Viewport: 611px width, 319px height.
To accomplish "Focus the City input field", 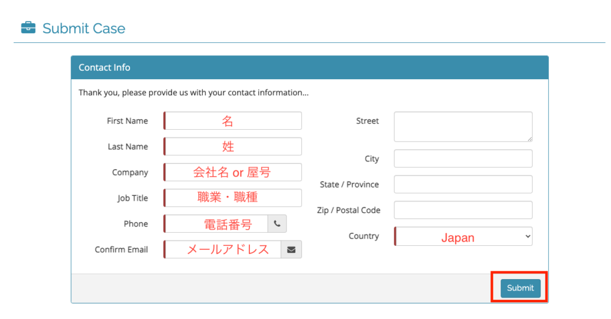I will 463,159.
